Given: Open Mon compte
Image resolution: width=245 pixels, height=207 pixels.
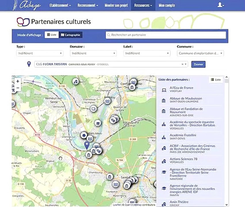Looking at the screenshot, I should (x=167, y=5).
